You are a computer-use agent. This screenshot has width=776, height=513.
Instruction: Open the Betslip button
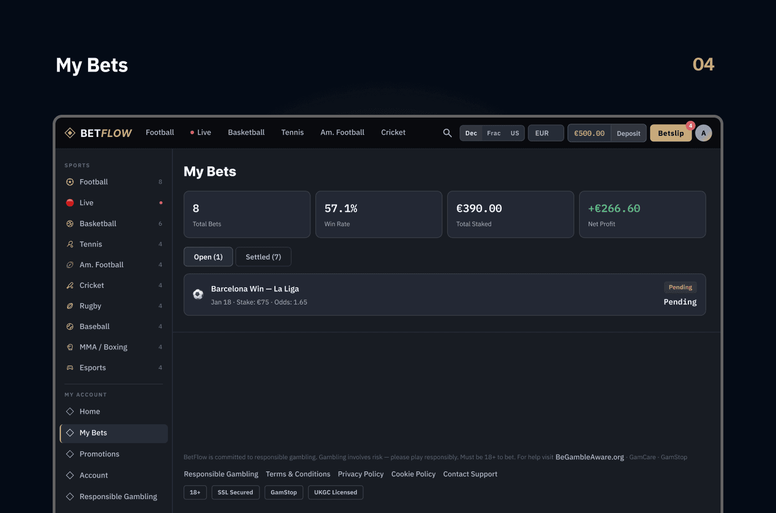coord(671,133)
